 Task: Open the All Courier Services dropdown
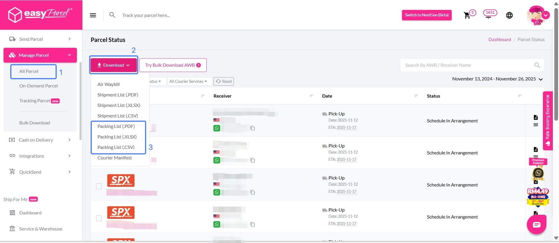click(188, 81)
